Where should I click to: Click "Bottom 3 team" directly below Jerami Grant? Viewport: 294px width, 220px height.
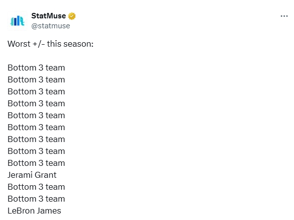coord(36,187)
